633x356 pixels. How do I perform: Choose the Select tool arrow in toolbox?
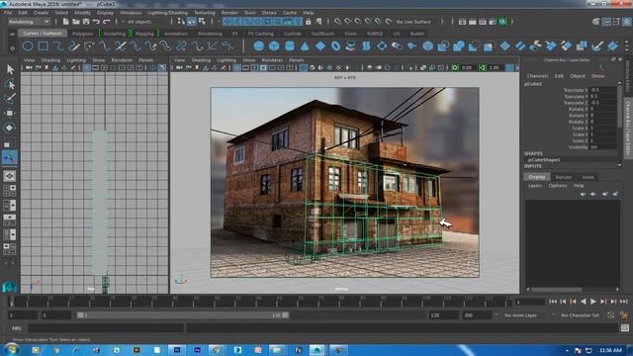coord(10,69)
